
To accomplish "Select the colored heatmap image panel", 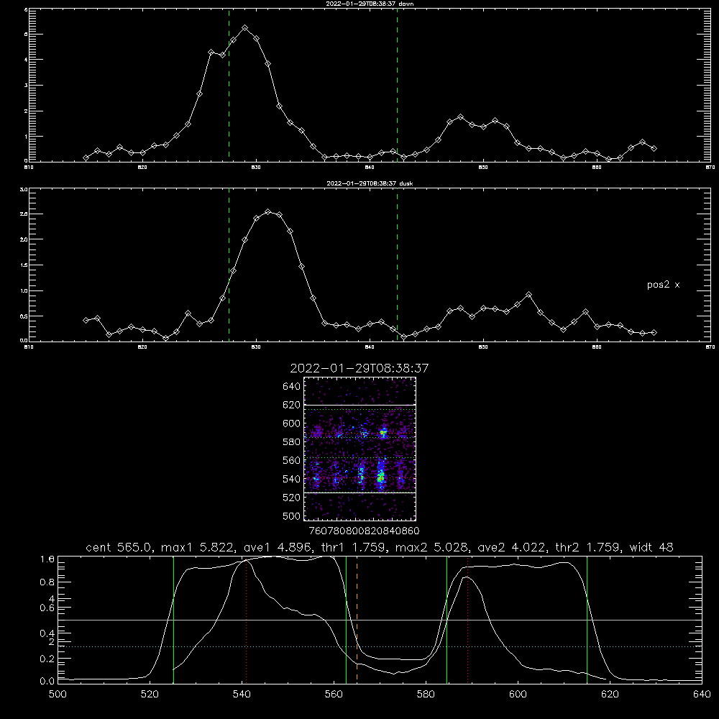I will [360, 449].
